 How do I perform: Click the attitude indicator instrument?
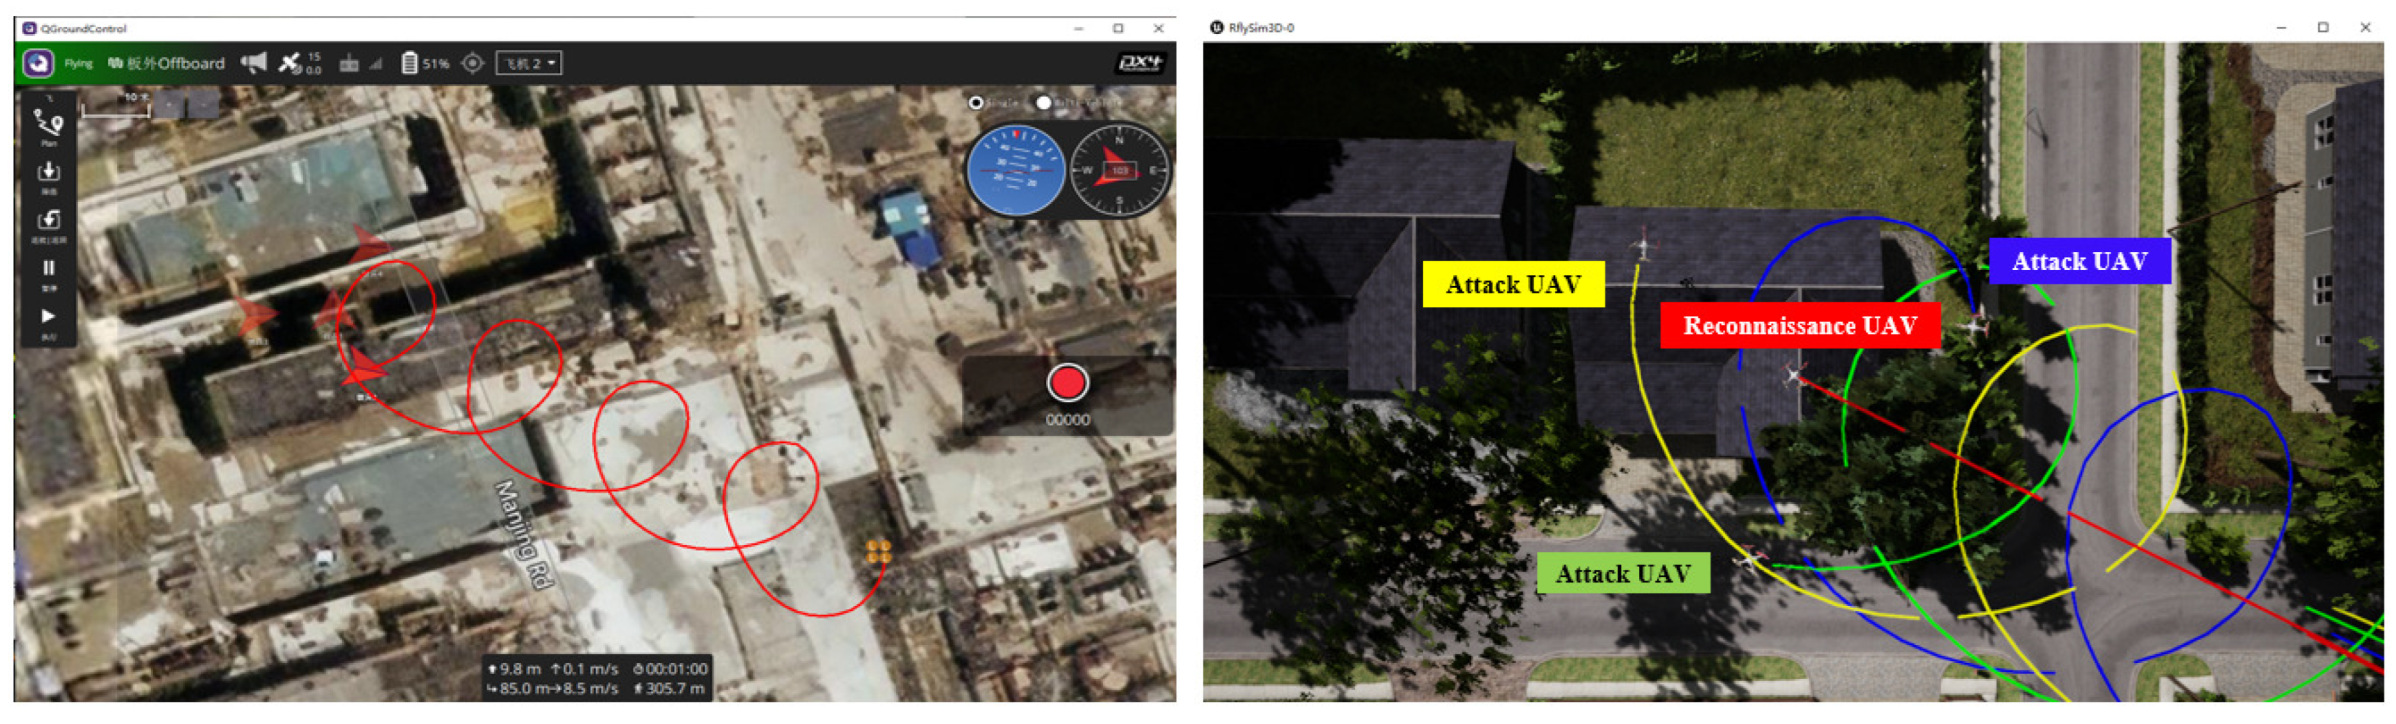[1015, 171]
